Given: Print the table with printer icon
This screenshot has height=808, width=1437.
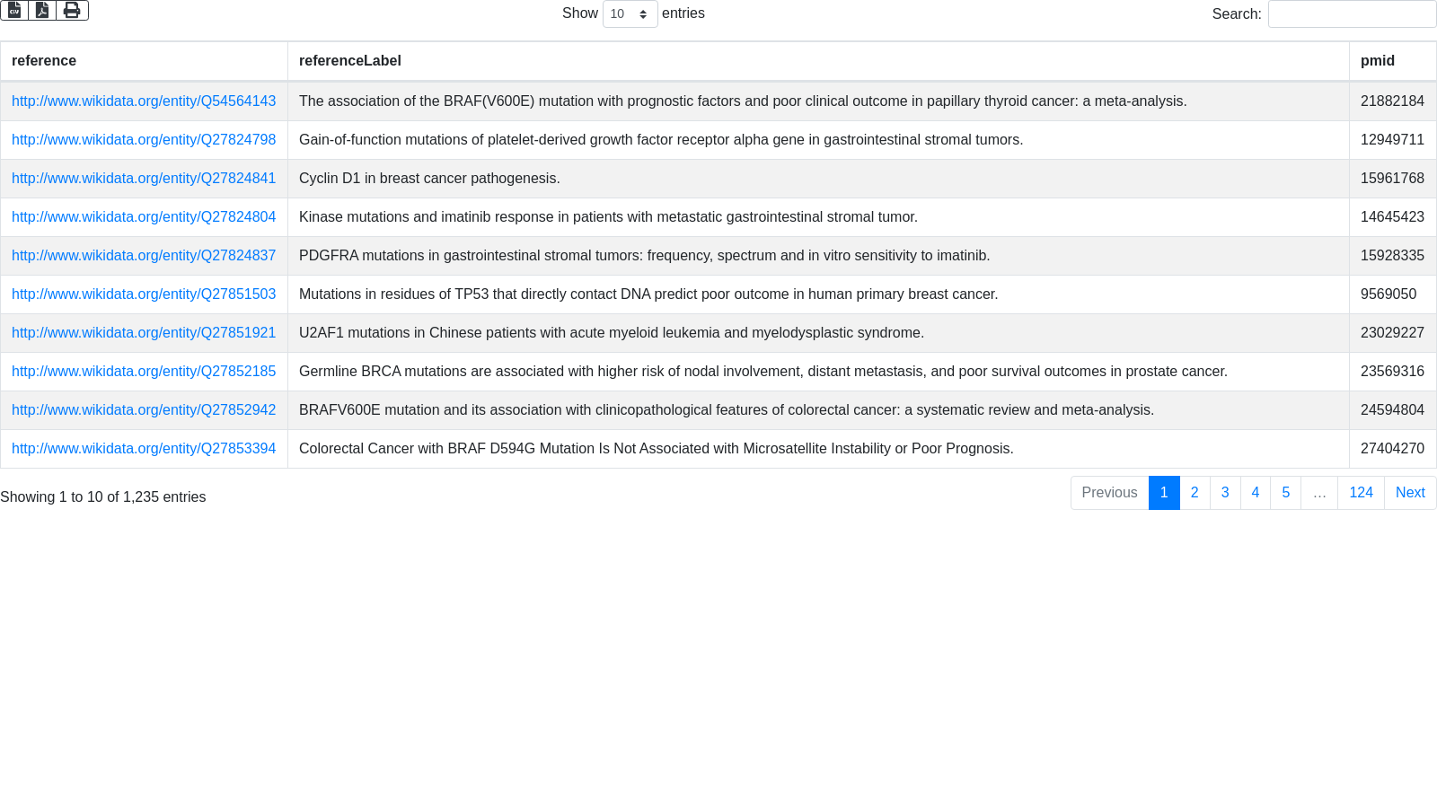Looking at the screenshot, I should coord(72,10).
